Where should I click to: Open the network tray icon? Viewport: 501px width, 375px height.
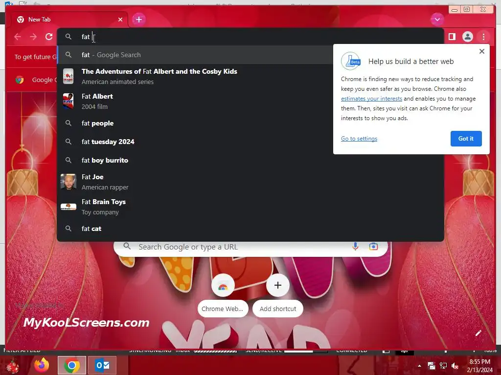click(x=443, y=366)
